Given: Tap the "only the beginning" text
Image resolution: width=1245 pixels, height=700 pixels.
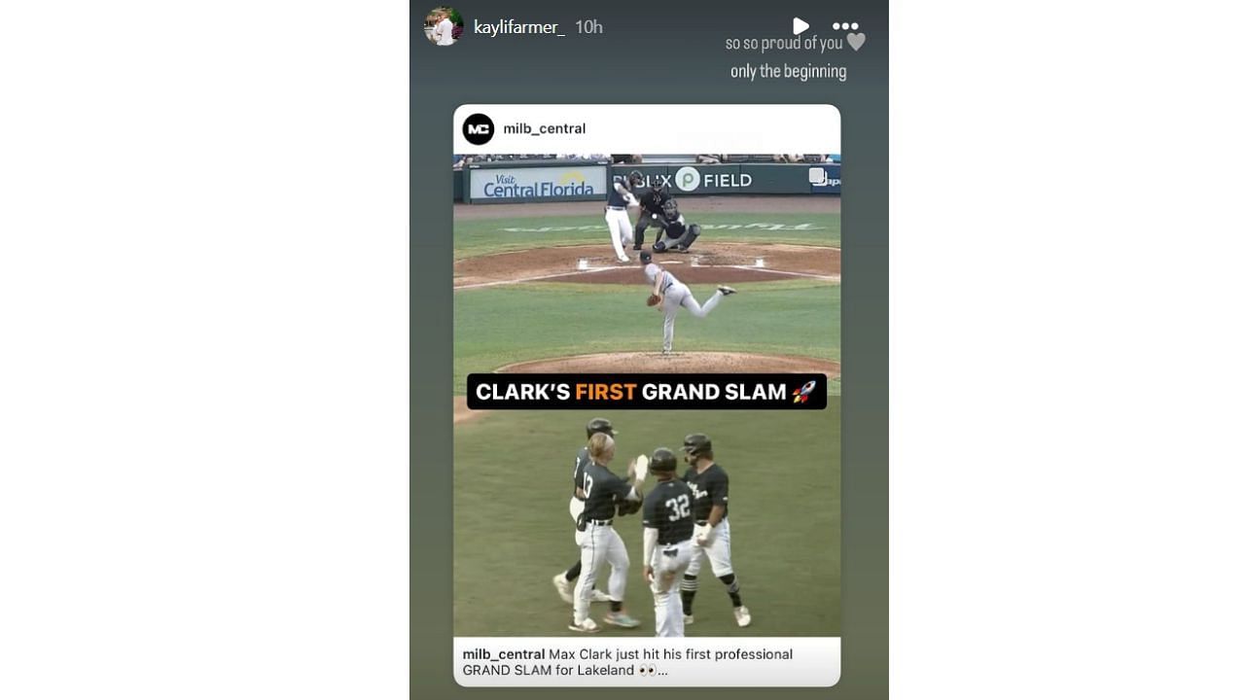Looking at the screenshot, I should click(x=788, y=71).
